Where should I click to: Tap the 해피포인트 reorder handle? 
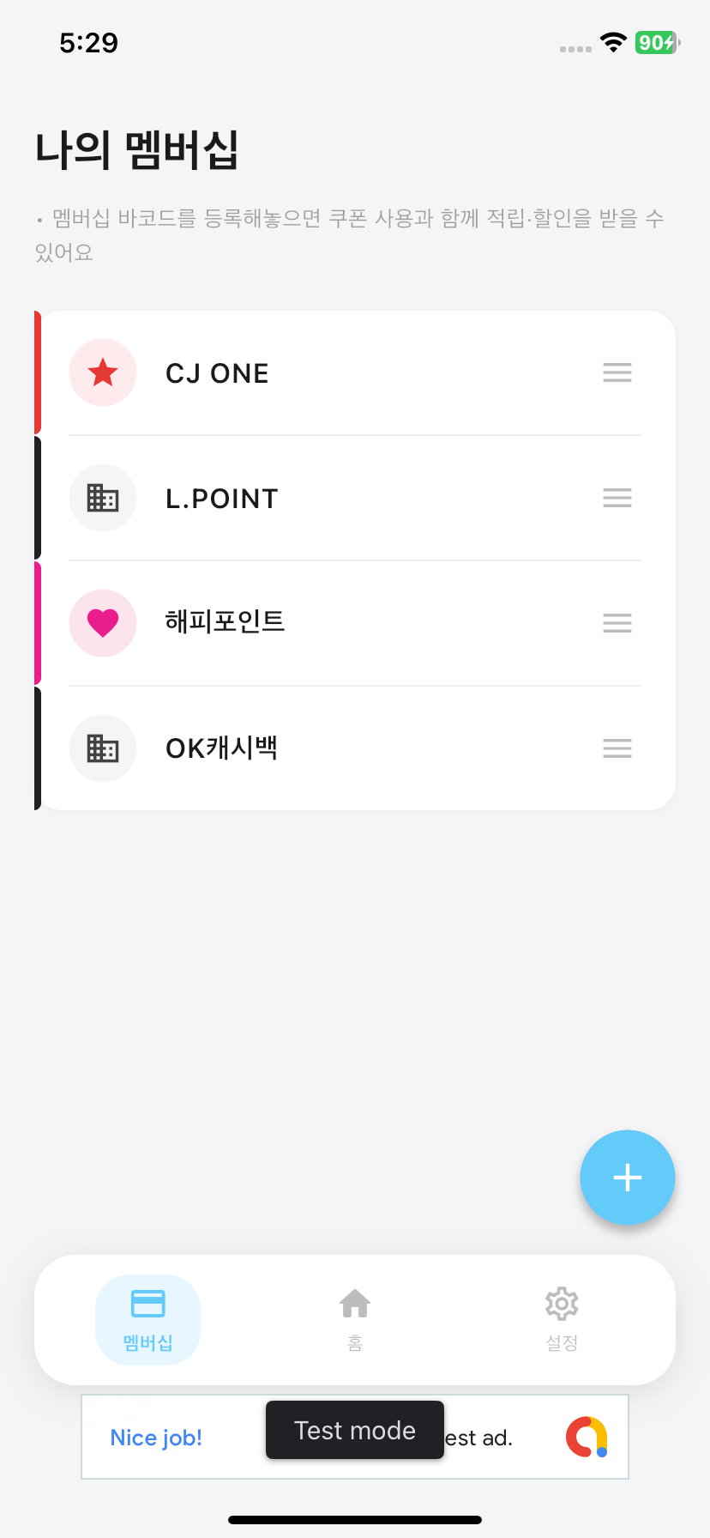617,623
